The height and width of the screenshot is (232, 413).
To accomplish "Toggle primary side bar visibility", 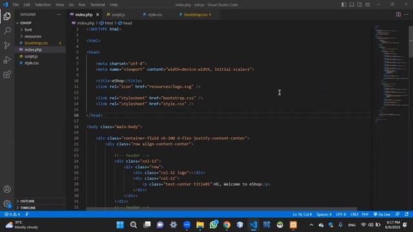I will 344,5.
